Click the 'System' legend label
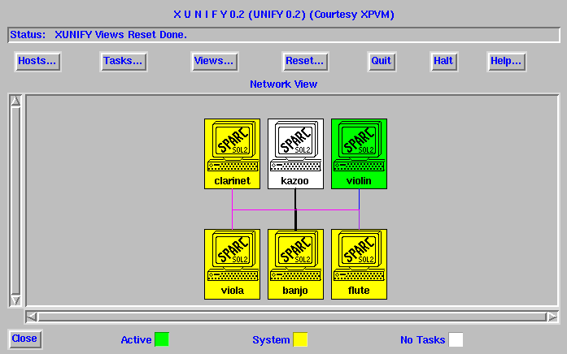567x354 pixels. click(x=271, y=340)
